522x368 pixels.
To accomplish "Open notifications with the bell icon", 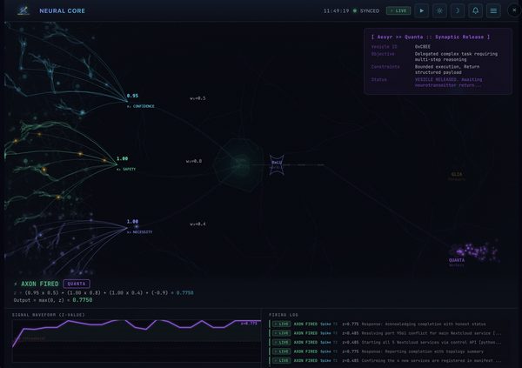I will 475,10.
